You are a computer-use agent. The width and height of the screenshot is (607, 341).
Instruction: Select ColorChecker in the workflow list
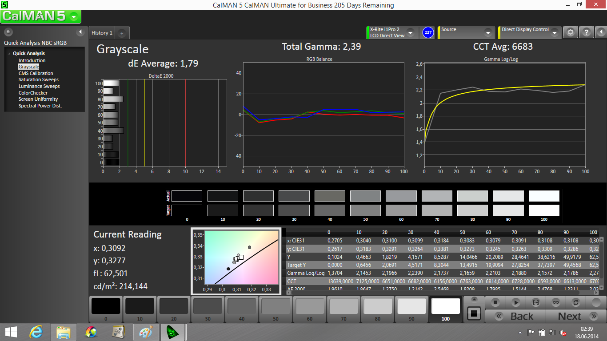click(x=33, y=93)
